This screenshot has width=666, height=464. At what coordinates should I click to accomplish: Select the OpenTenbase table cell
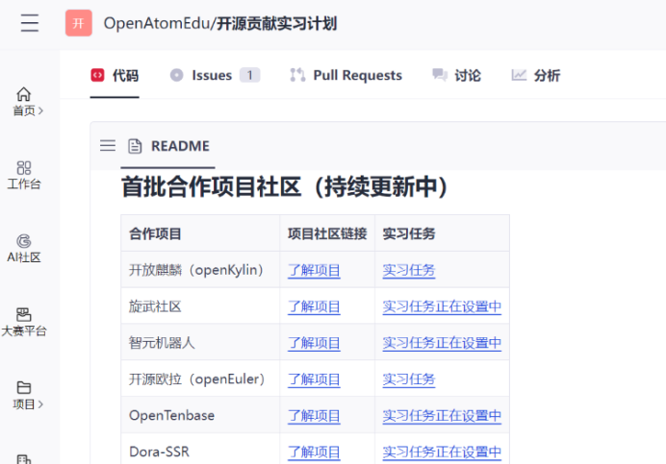click(x=200, y=415)
